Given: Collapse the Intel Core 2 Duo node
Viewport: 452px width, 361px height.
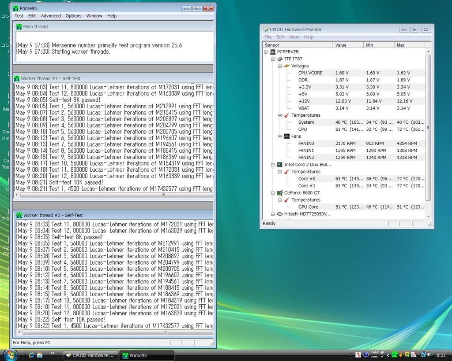Looking at the screenshot, I should click(273, 165).
